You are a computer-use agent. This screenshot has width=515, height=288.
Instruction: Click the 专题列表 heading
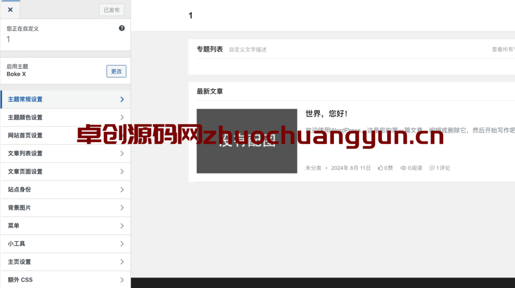click(x=210, y=49)
